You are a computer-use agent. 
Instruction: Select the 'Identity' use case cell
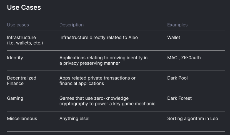[x=15, y=58]
